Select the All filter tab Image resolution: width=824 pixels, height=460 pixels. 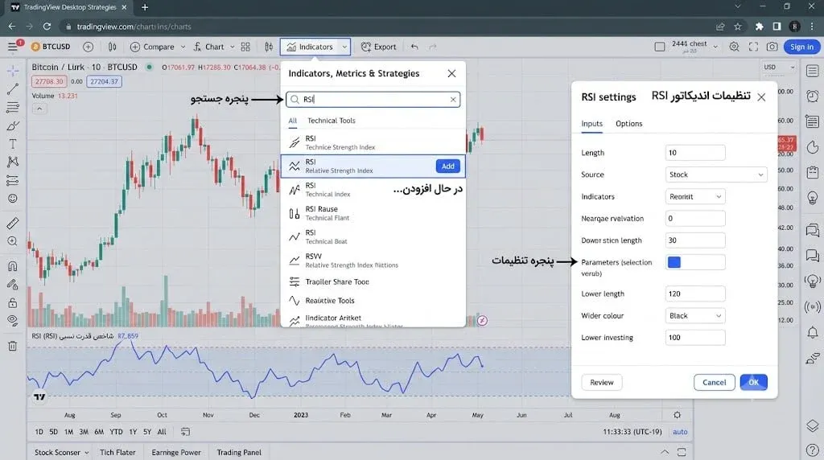tap(293, 121)
